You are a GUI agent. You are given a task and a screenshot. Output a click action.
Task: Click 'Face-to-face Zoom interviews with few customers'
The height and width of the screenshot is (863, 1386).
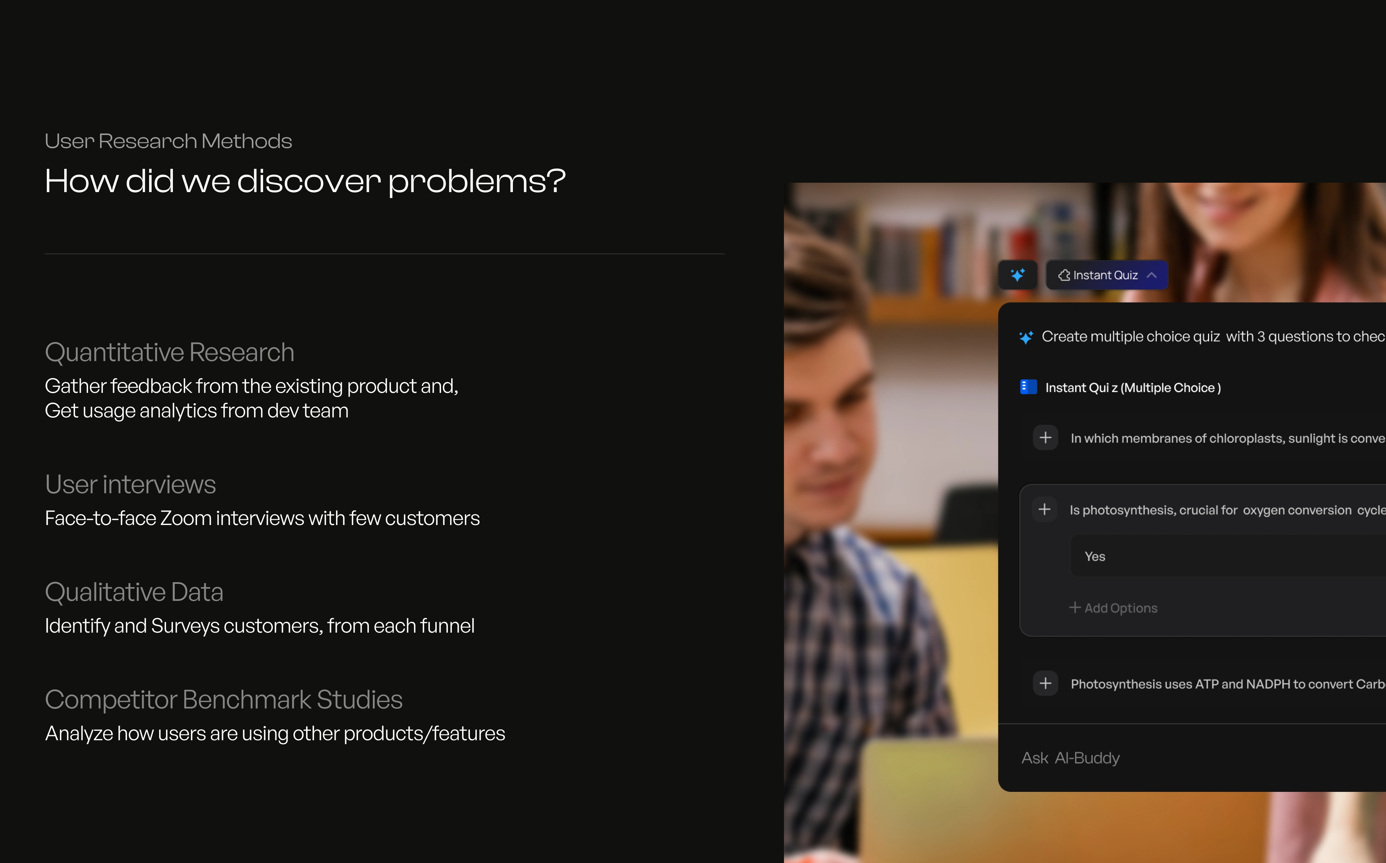pyautogui.click(x=262, y=518)
